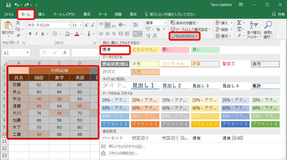Screen dimensions: 287x160
Task: Toggle italic formatting
Action: pos(36,34)
